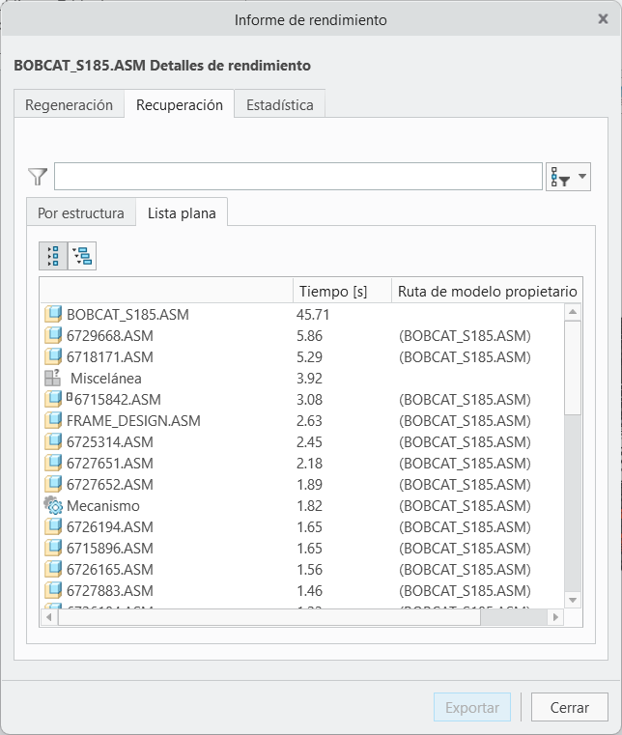
Task: Select the 6729668.ASM row name
Action: (x=110, y=335)
